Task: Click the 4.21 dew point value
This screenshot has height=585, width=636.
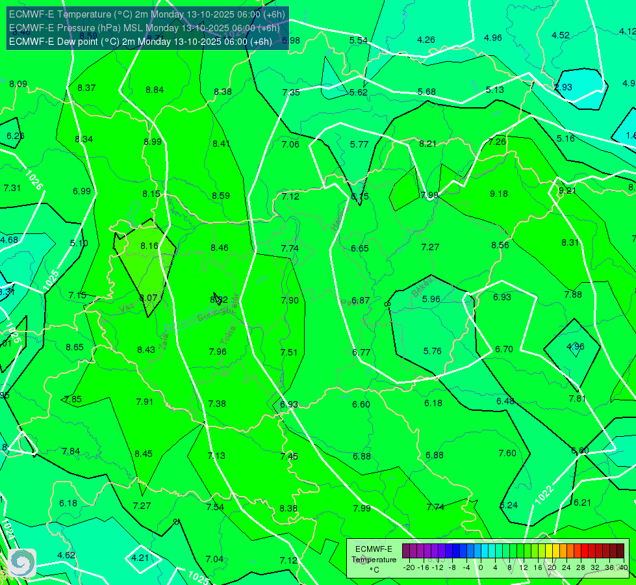Action: click(x=140, y=558)
